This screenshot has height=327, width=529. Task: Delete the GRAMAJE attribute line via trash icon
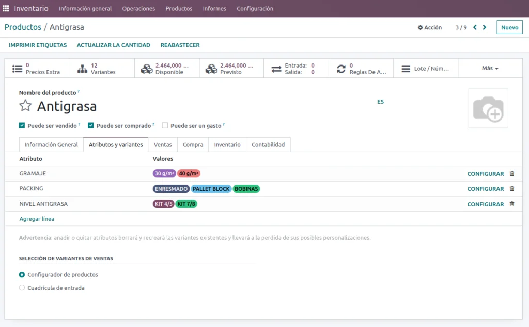tap(512, 174)
